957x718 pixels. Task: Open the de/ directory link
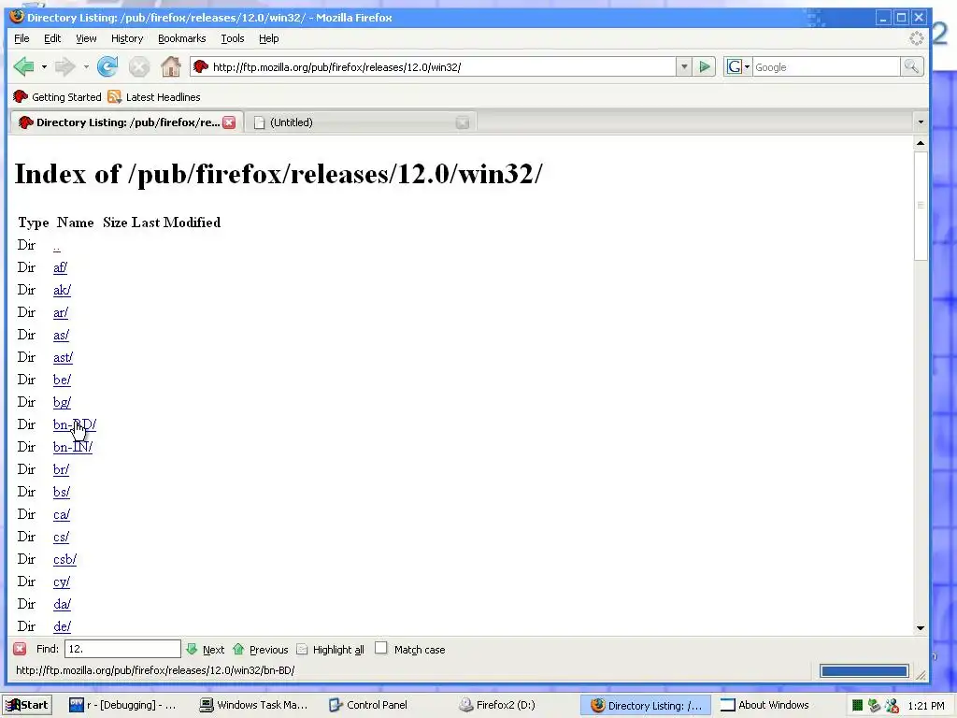(62, 626)
